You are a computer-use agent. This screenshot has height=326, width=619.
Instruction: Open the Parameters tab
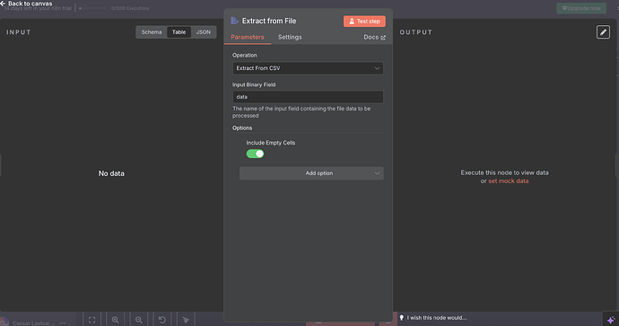click(x=248, y=37)
